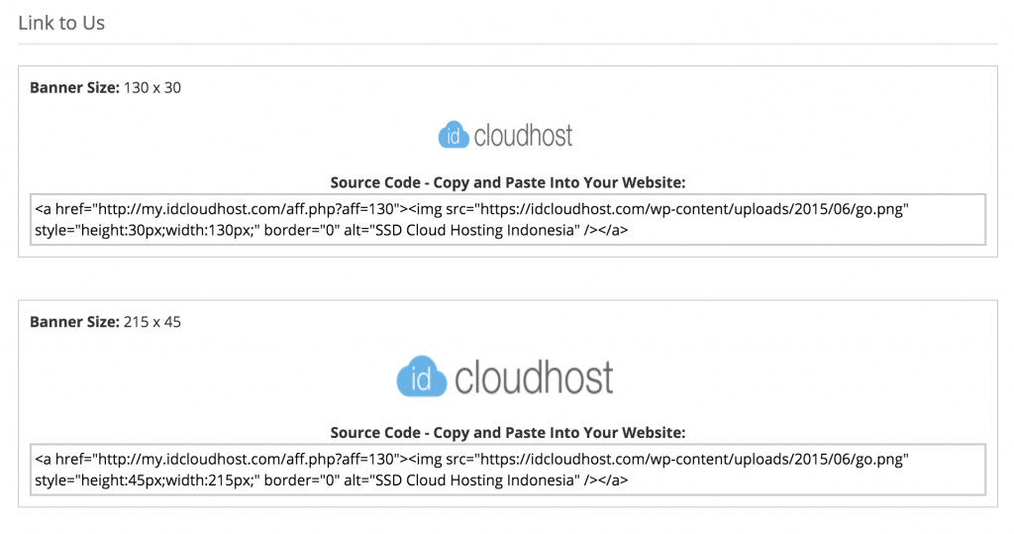This screenshot has width=1014, height=534.
Task: Click 'Banner Size: 130 x 30' label
Action: [x=105, y=87]
